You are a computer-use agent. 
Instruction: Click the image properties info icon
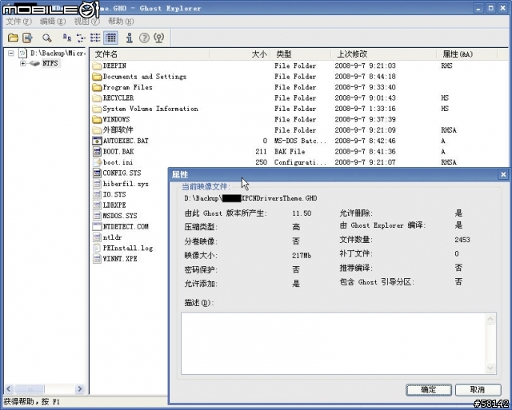tap(130, 38)
